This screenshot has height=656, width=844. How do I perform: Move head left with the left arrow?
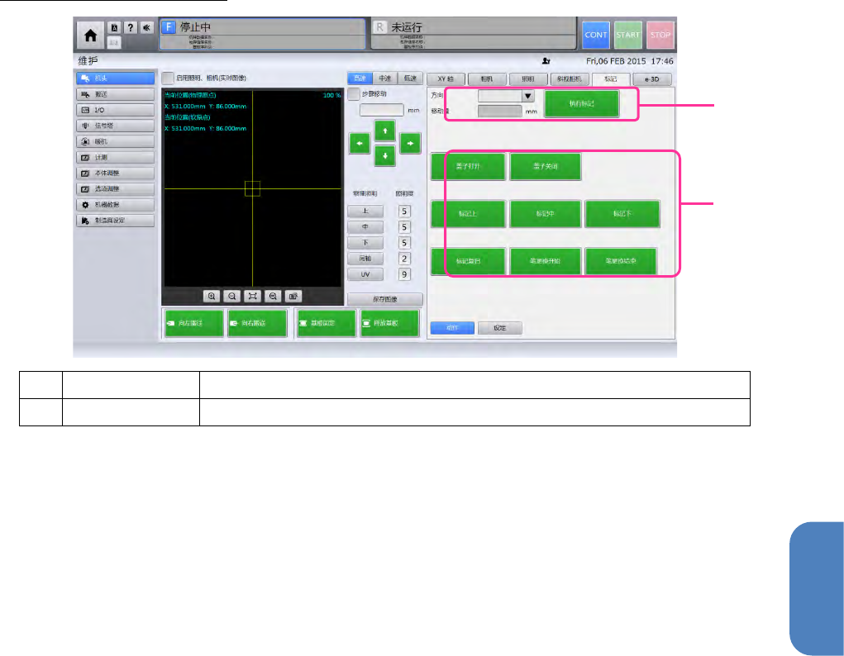(360, 144)
